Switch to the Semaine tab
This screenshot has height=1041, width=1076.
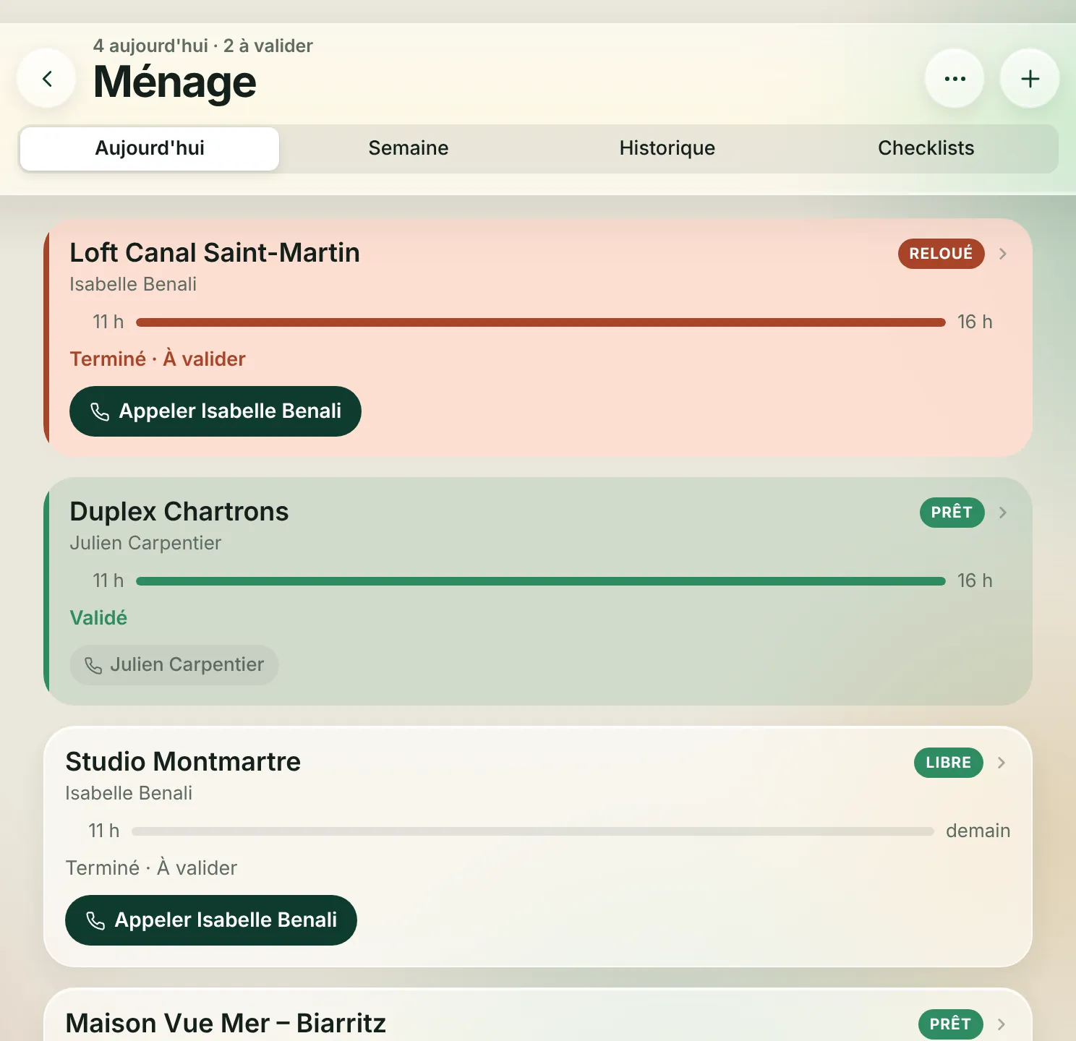[409, 148]
